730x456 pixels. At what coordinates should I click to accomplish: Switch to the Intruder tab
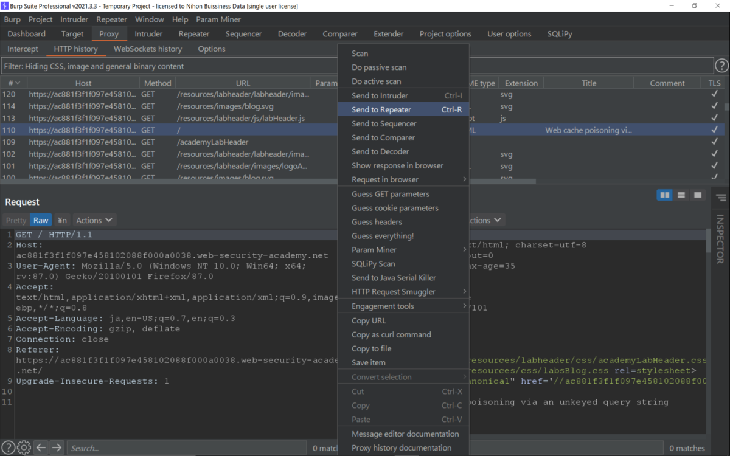(x=148, y=34)
